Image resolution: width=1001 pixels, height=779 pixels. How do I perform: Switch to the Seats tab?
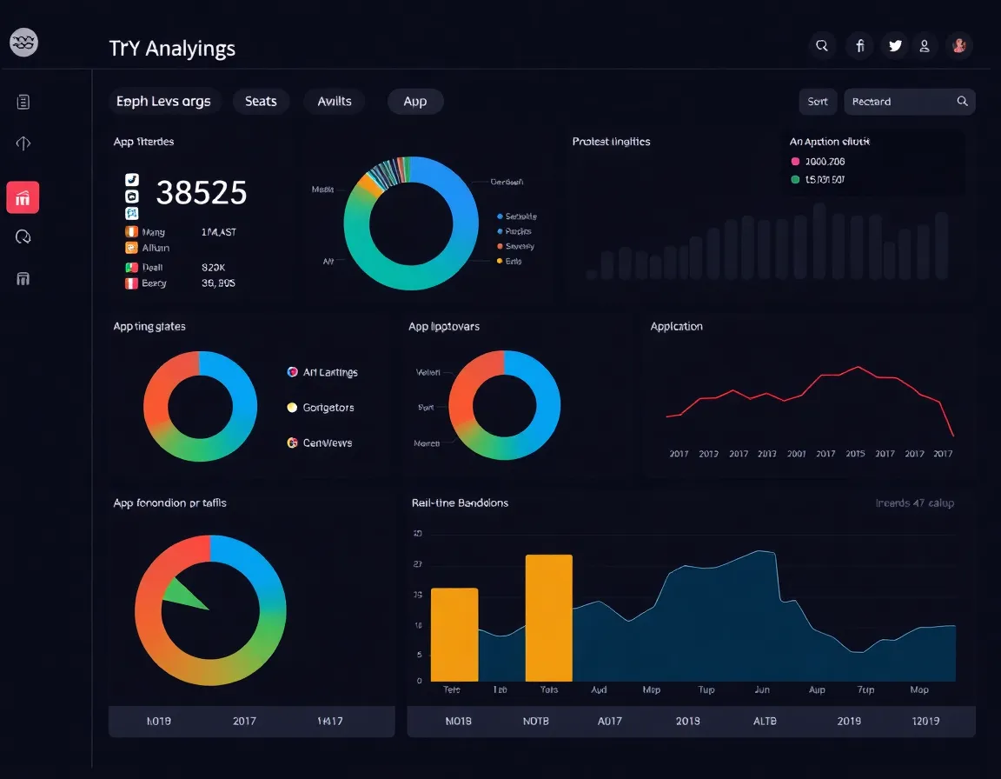[261, 101]
